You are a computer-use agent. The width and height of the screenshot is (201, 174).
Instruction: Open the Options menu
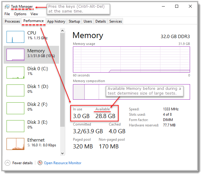[x=20, y=14]
